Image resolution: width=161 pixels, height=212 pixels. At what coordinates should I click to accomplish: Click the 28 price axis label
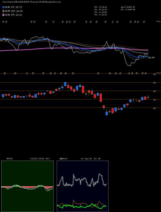[154, 83]
